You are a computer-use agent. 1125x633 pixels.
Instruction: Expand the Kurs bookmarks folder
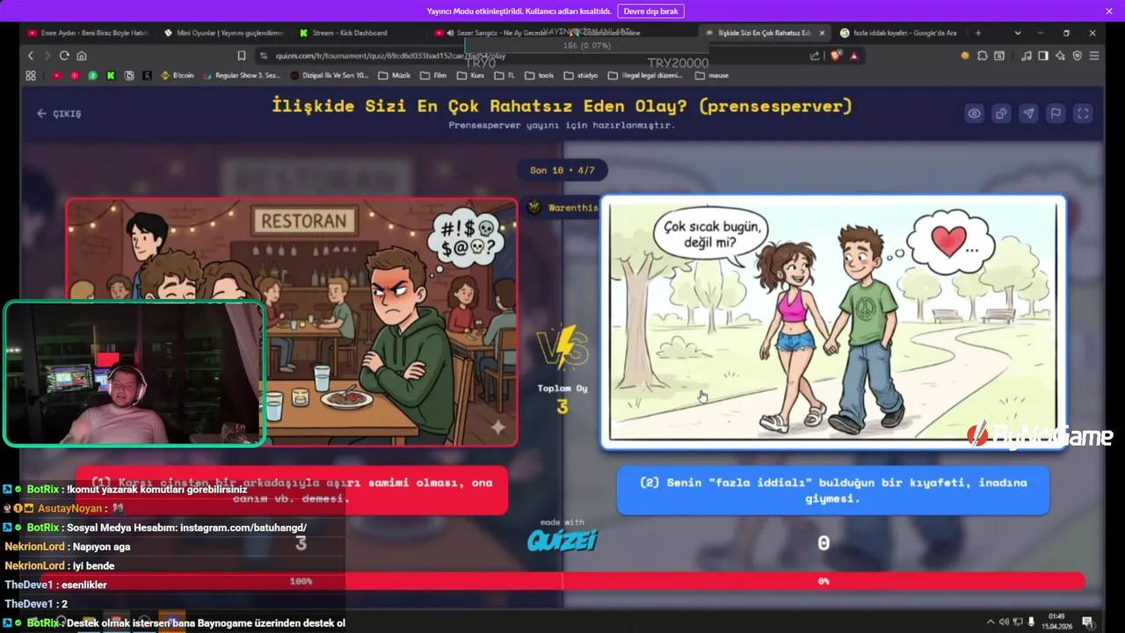tap(471, 76)
